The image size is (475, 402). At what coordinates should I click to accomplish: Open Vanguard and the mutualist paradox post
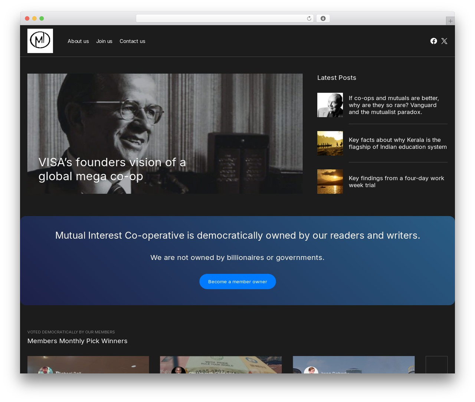[394, 105]
